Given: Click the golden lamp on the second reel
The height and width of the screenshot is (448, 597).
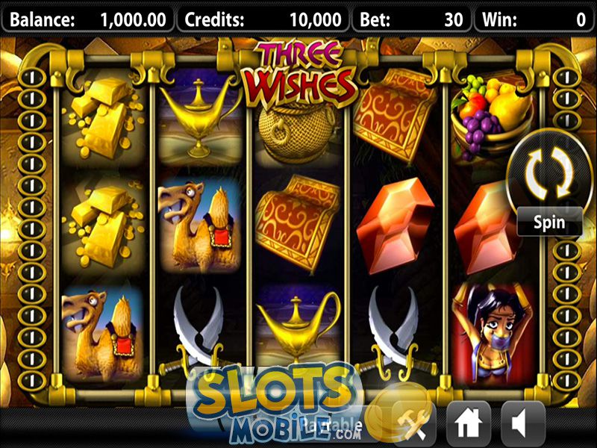Looking at the screenshot, I should pos(199,117).
